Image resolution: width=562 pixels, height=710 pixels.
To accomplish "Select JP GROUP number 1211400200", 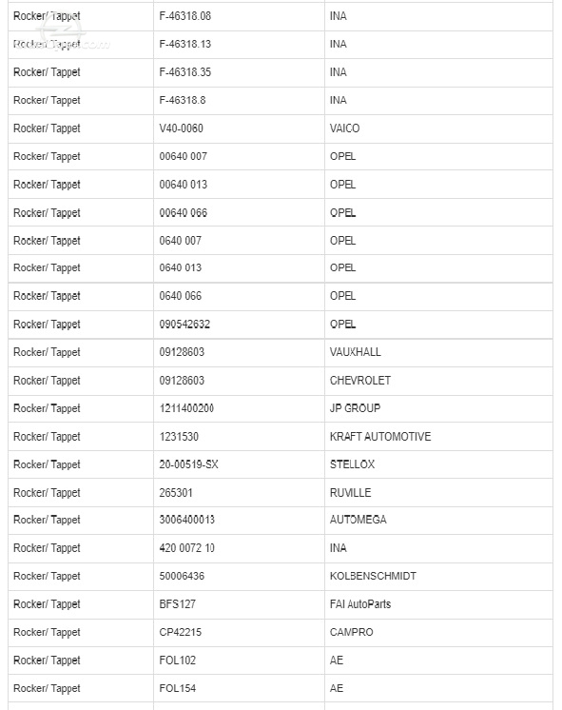I will click(186, 408).
